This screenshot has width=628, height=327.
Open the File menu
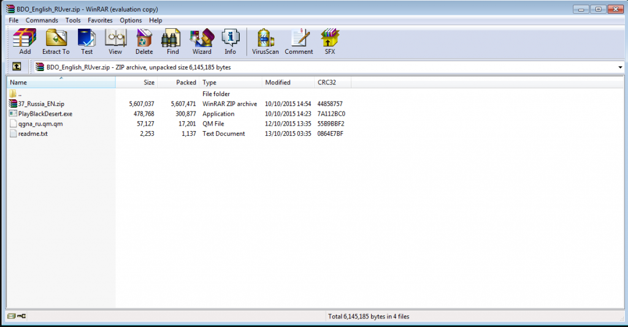(x=13, y=20)
